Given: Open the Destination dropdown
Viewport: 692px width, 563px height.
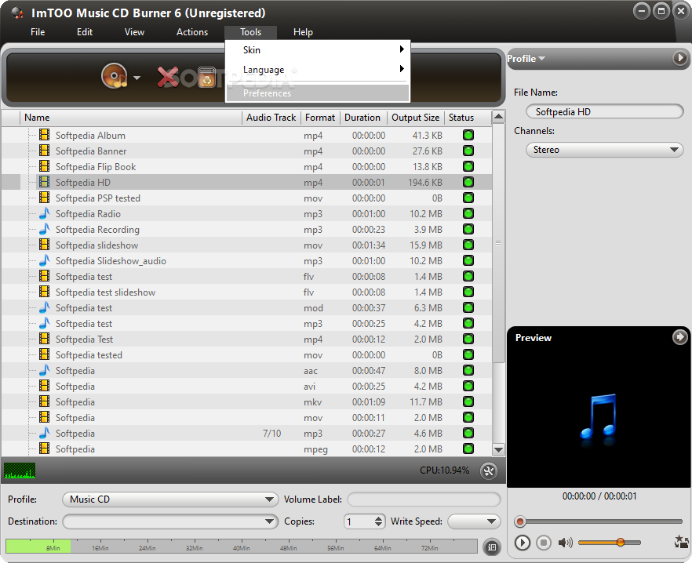Looking at the screenshot, I should [170, 521].
